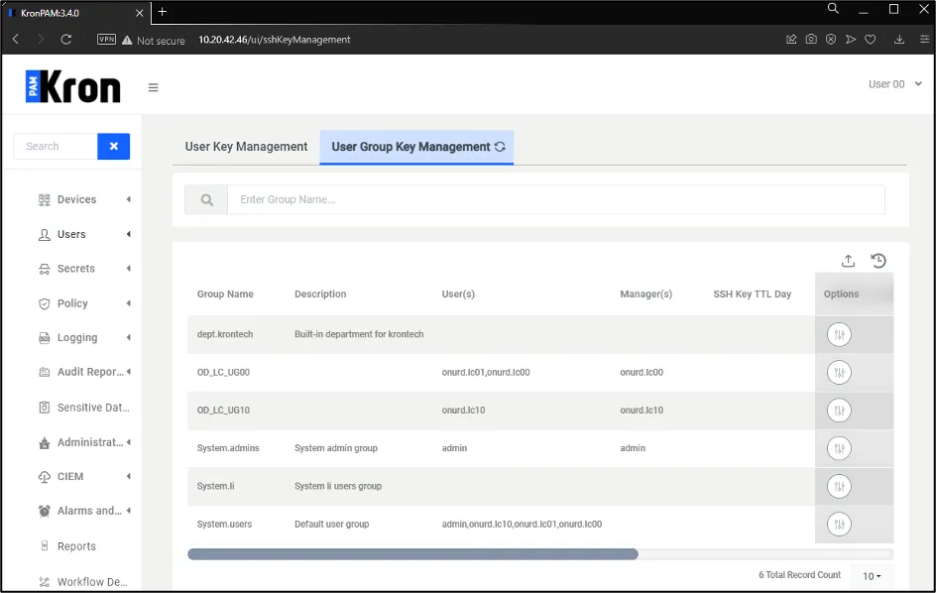Refresh icon on User Group Key Management tab

pos(501,147)
